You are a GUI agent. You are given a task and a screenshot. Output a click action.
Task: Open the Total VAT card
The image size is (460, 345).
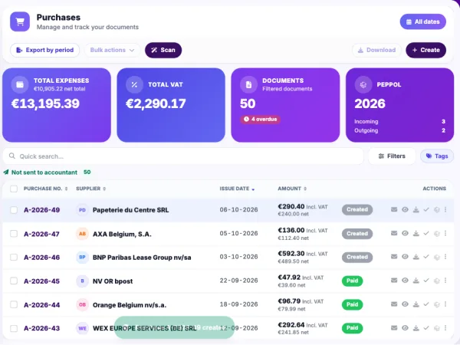pos(171,105)
